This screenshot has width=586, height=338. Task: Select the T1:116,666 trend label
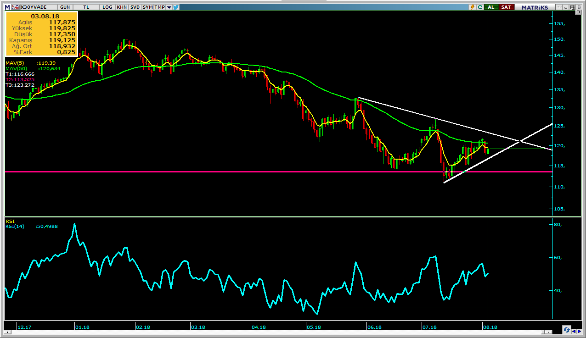tap(20, 74)
